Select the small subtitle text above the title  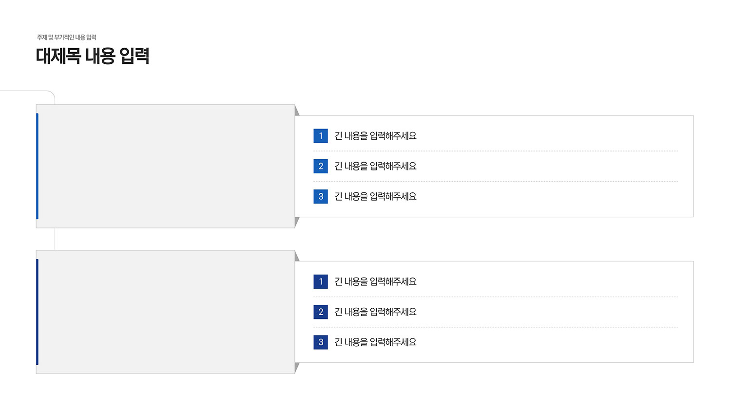[x=67, y=37]
